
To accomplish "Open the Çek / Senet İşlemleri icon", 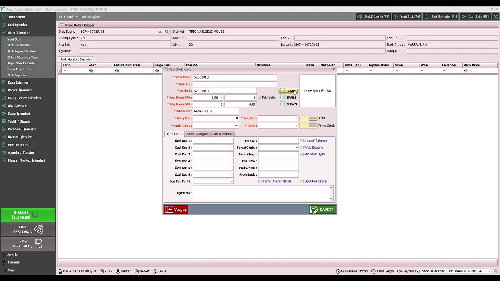I will tap(4, 98).
